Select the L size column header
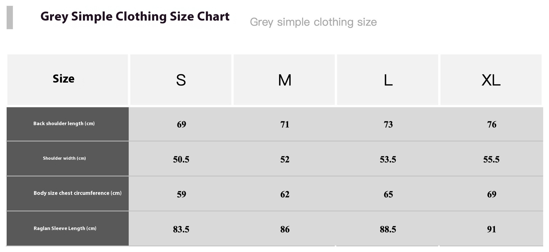 (x=387, y=80)
